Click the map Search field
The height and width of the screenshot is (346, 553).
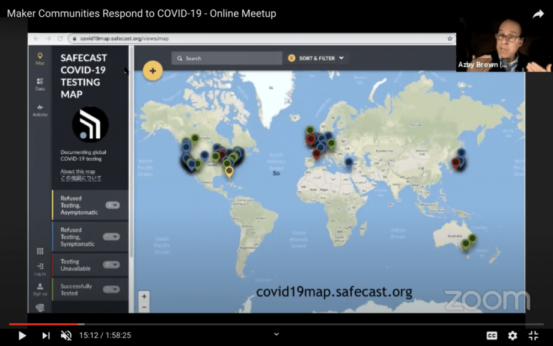(227, 58)
